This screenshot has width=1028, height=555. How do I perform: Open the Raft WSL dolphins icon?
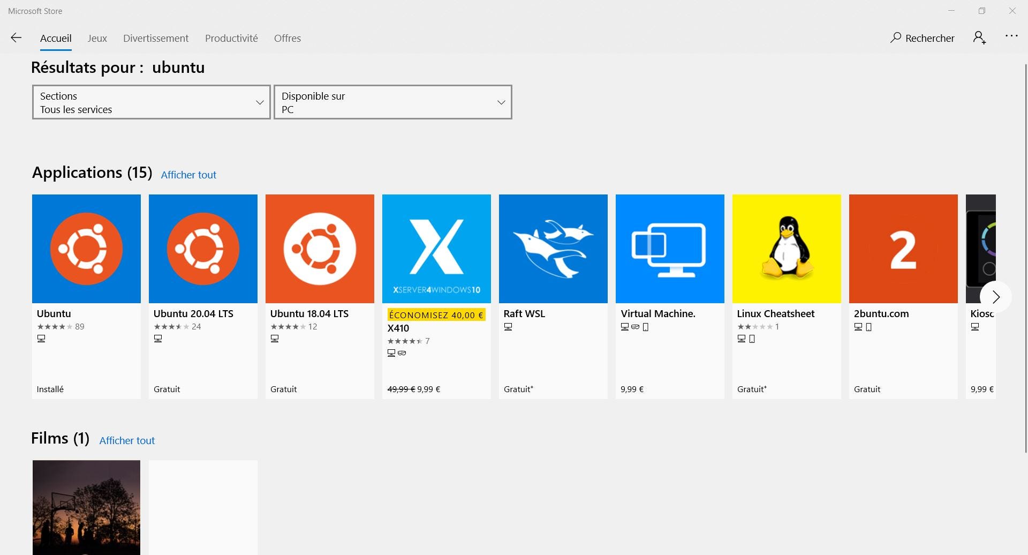553,249
